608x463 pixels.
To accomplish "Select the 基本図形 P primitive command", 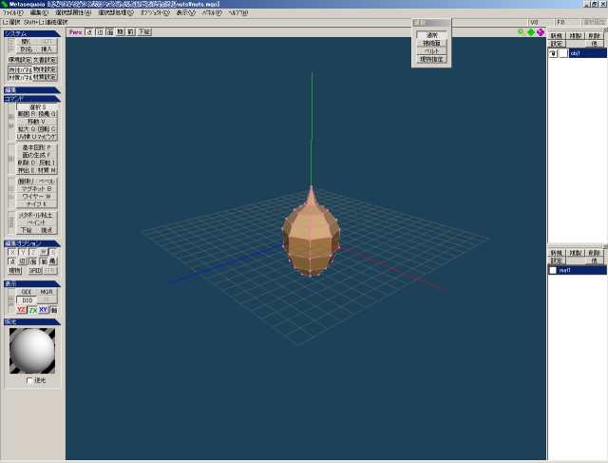I will point(37,147).
